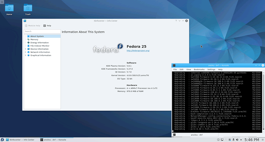The image size is (265, 142).
Task: Click the Memory module icon
Action: point(28,40)
